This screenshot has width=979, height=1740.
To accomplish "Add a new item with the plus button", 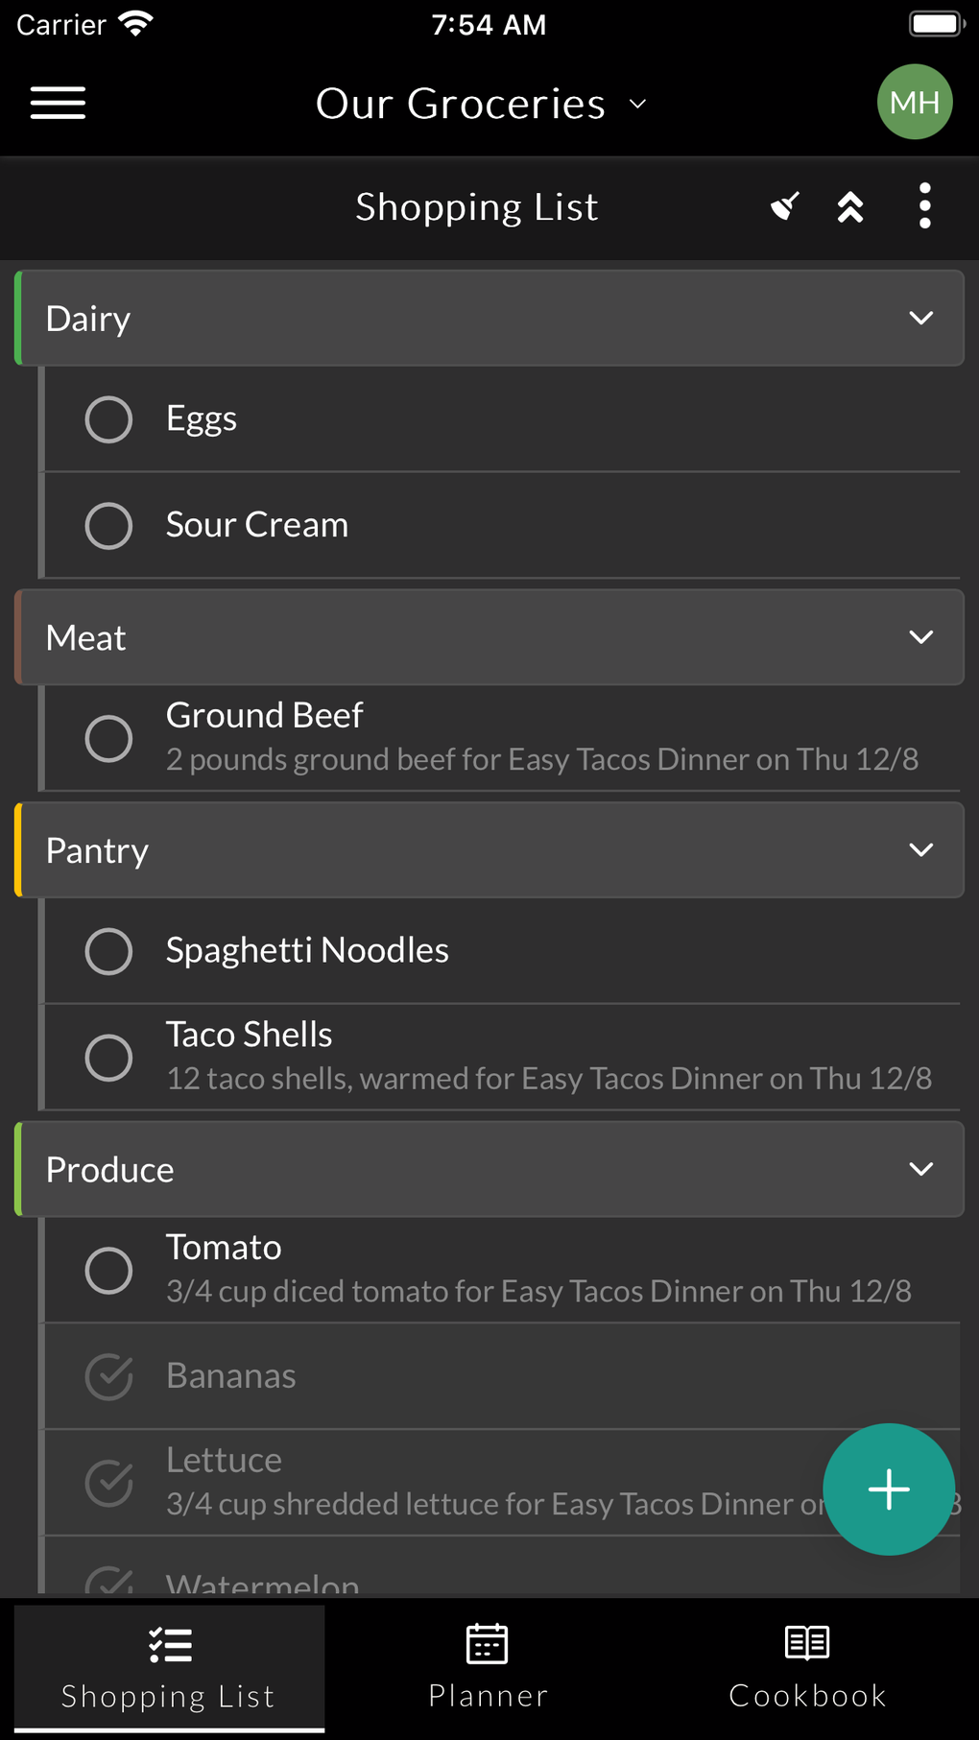I will [889, 1489].
